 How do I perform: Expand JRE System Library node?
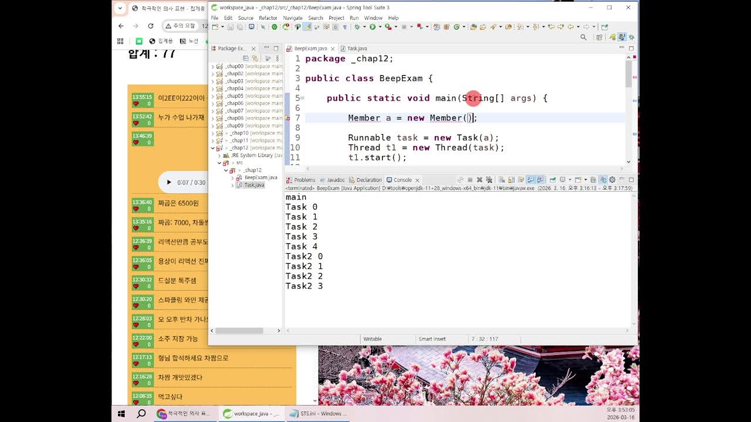click(219, 155)
